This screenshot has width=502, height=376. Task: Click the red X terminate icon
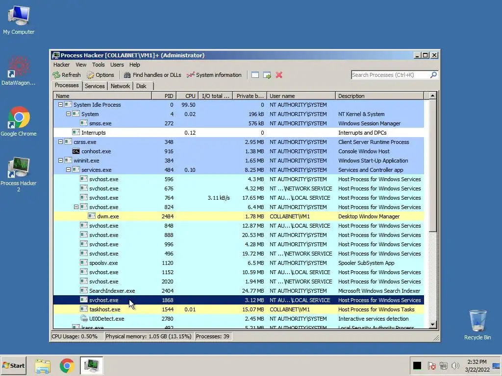[x=279, y=75]
